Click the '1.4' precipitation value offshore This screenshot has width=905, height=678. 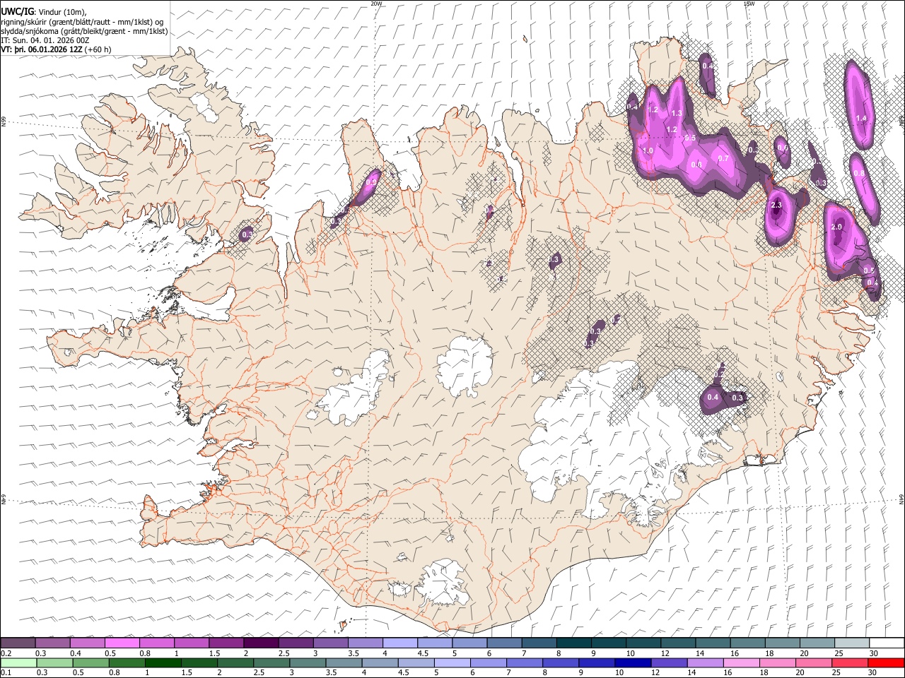[861, 119]
